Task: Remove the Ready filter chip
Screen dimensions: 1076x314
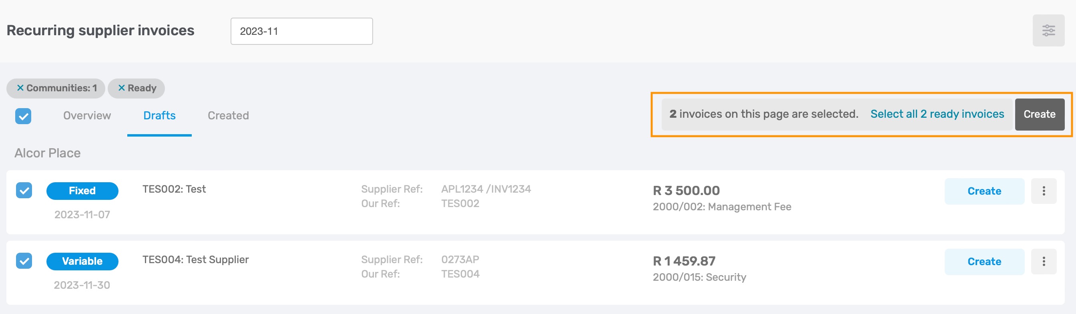Action: tap(122, 88)
